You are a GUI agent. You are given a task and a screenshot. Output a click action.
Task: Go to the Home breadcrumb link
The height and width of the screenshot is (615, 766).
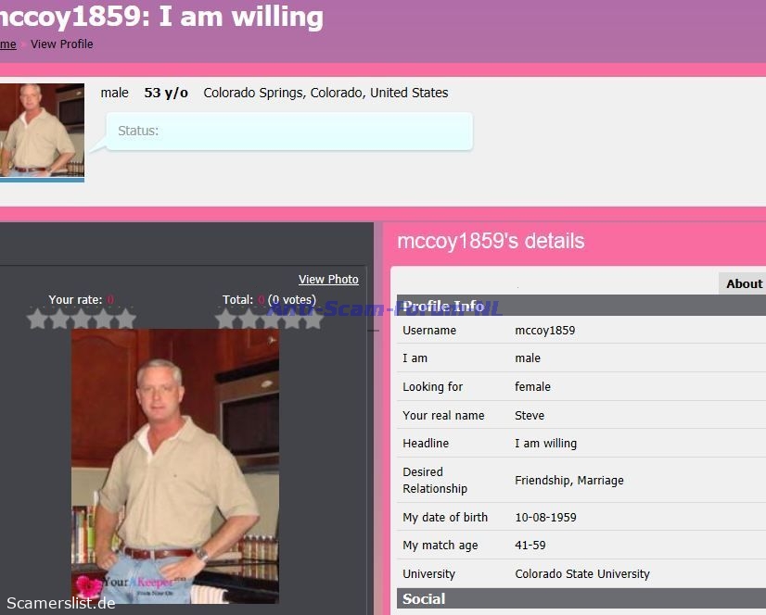tap(7, 44)
